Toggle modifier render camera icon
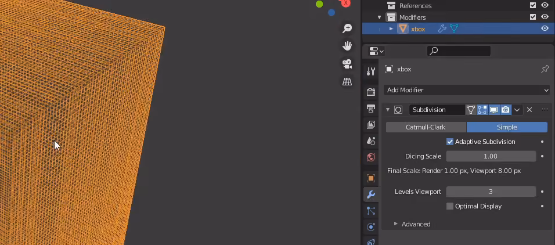Screen dimensions: 555x245 point(506,110)
